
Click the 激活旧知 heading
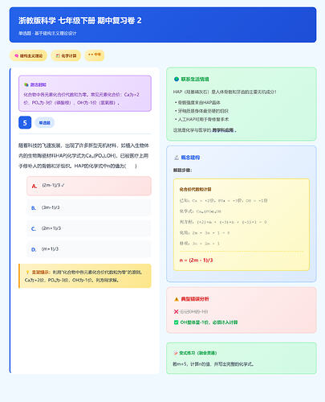pos(39,84)
